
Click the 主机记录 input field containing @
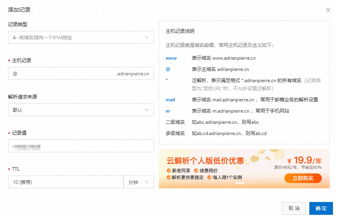coord(60,74)
